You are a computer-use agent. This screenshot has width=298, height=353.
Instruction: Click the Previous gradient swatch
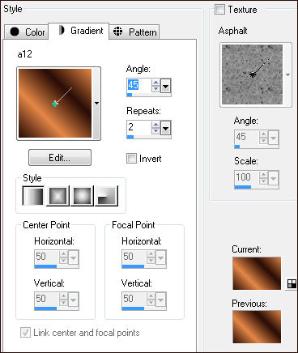(257, 327)
